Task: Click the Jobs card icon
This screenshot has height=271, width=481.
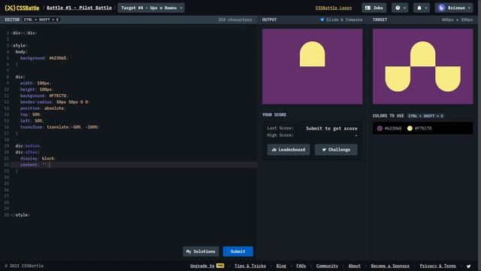Action: click(x=368, y=8)
